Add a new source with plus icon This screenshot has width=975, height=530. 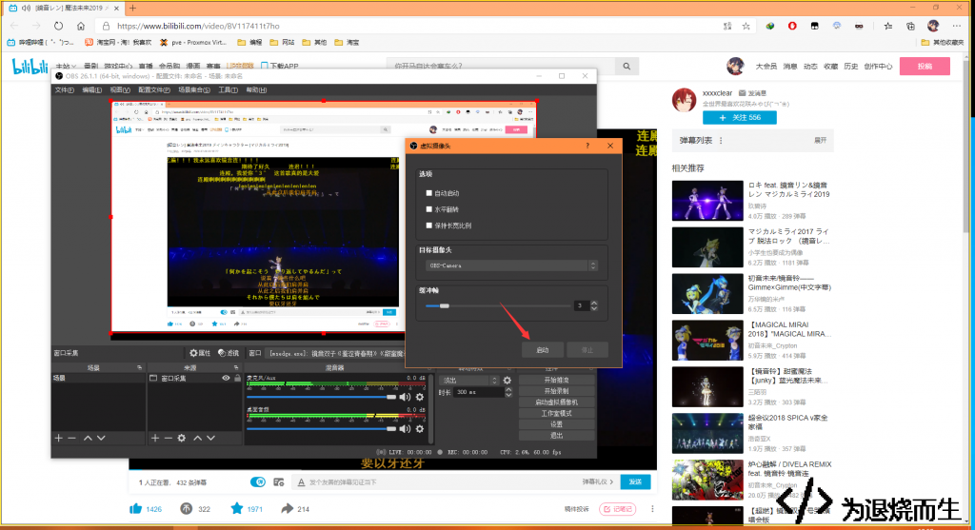point(155,438)
